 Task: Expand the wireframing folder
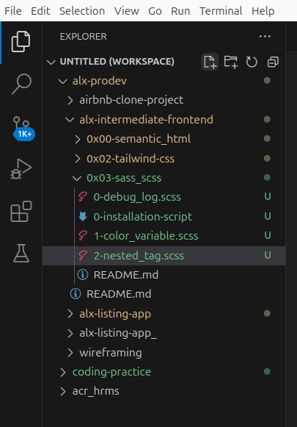click(70, 353)
